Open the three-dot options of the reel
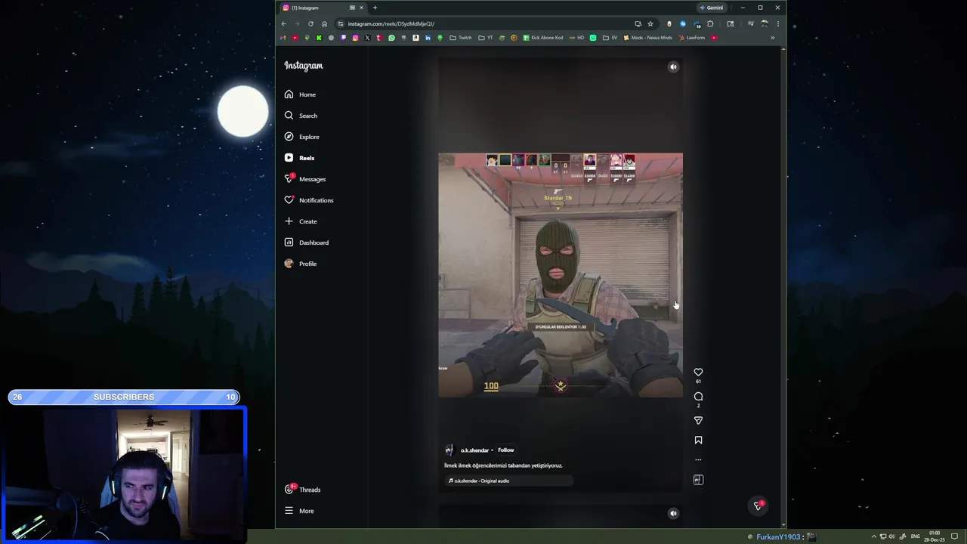Screen dimensions: 967x544 click(698, 459)
